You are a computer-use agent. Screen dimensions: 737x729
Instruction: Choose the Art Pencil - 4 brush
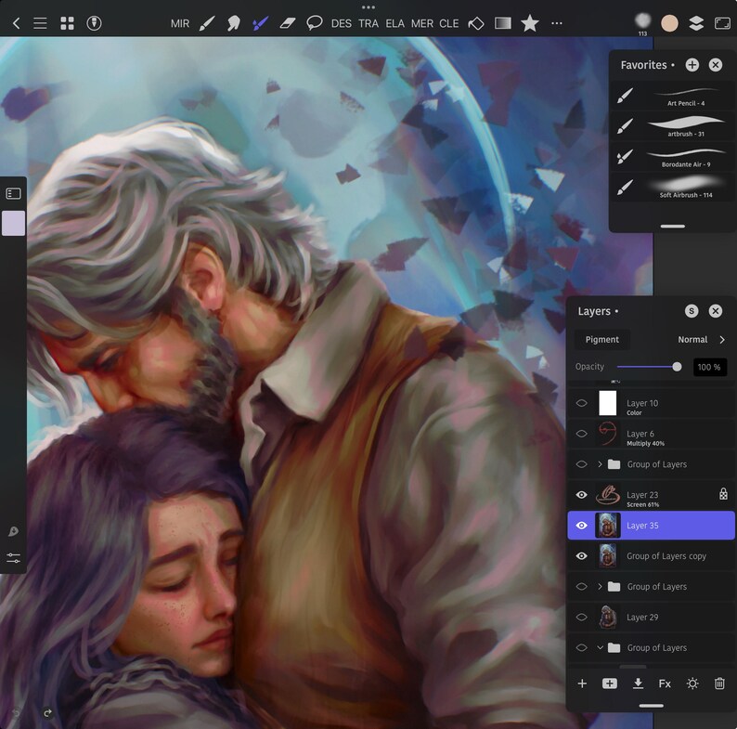tap(672, 96)
